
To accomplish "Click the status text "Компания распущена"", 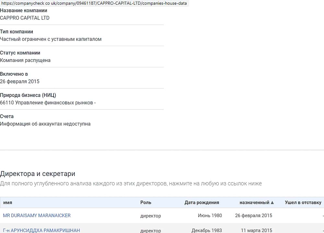I will (25, 60).
